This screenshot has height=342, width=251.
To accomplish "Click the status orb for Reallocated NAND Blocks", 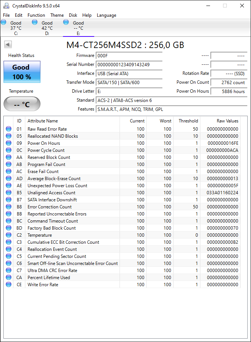I will click(x=9, y=136).
